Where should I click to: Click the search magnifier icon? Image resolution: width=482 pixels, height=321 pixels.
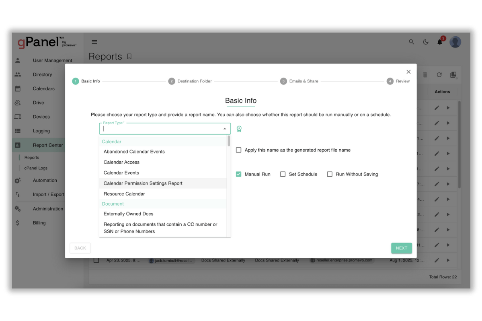(411, 42)
